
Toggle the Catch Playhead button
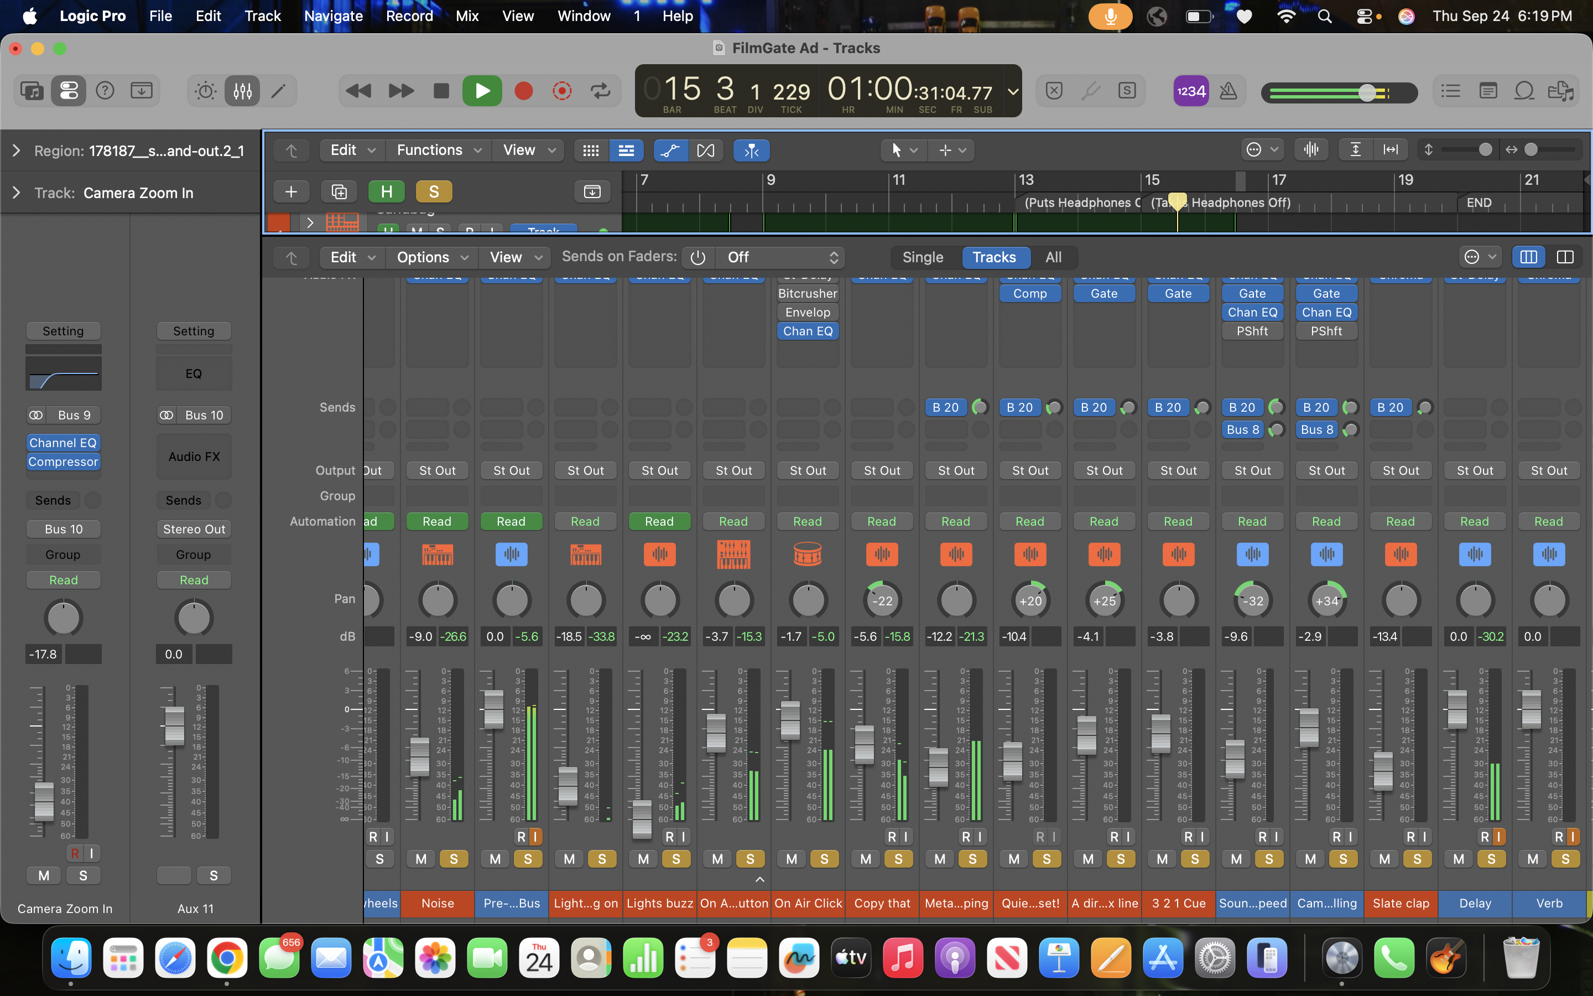pyautogui.click(x=751, y=151)
